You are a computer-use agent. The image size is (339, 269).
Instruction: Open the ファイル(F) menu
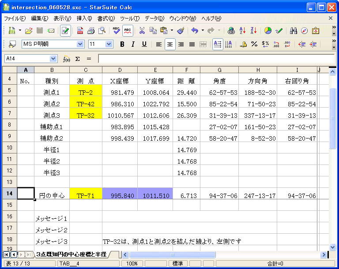(x=15, y=19)
